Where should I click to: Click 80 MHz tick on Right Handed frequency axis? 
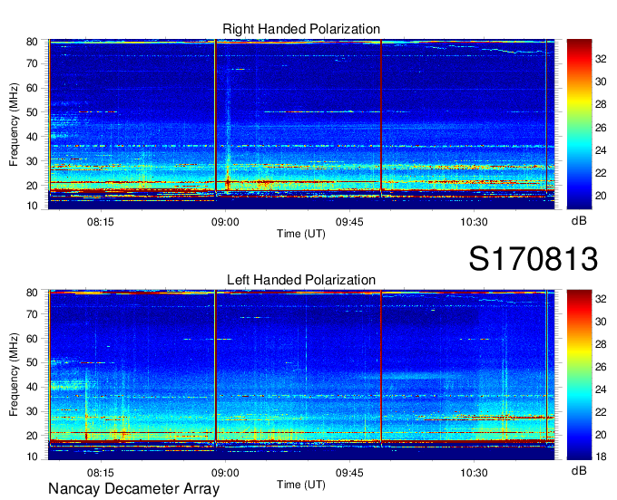coord(32,42)
